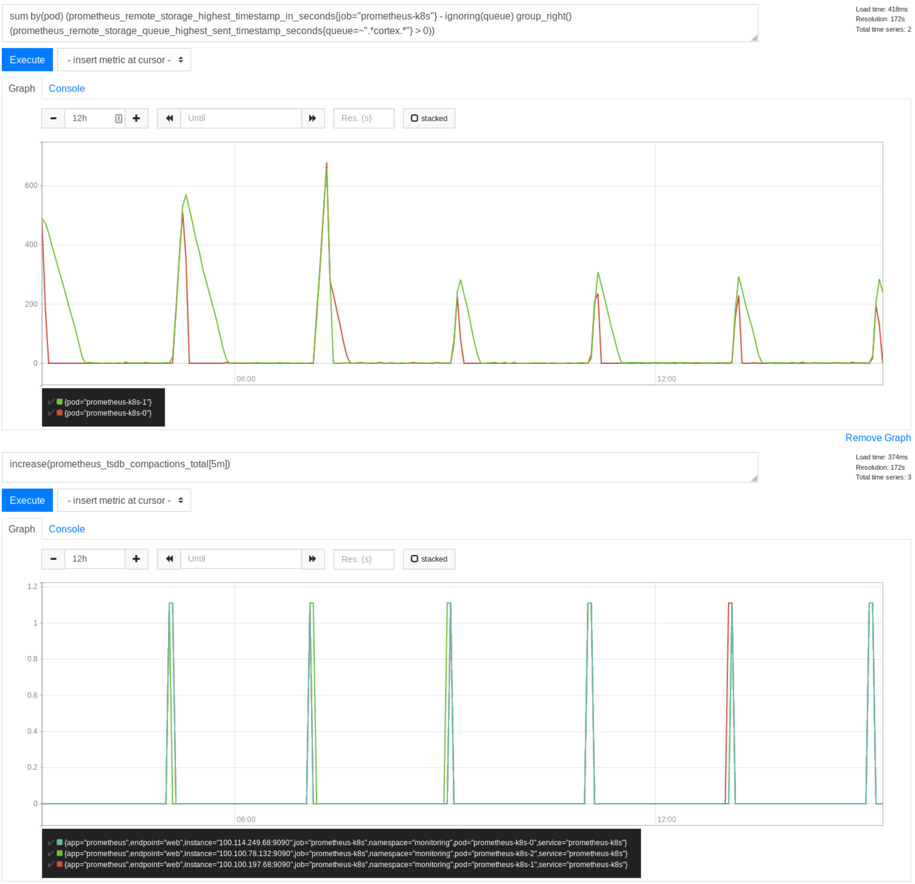915x884 pixels.
Task: Click resize handle of second query textarea
Action: click(x=754, y=479)
